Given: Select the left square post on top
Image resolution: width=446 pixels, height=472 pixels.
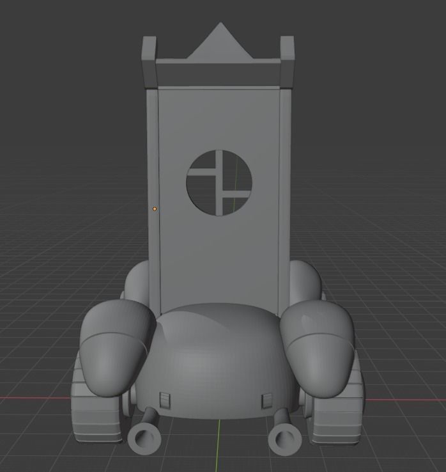Looking at the screenshot, I should pyautogui.click(x=150, y=62).
